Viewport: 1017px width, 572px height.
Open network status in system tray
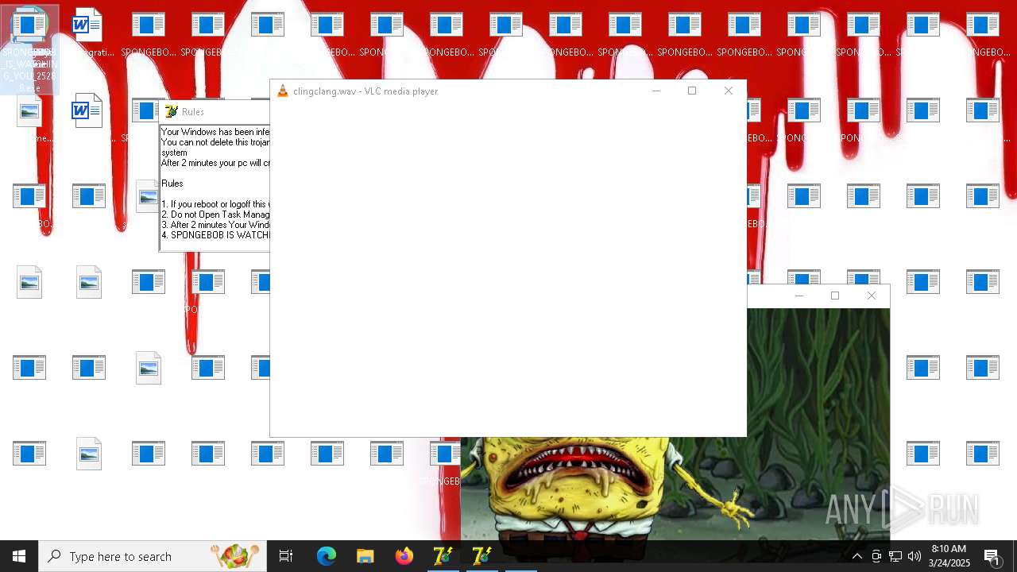[x=895, y=556]
